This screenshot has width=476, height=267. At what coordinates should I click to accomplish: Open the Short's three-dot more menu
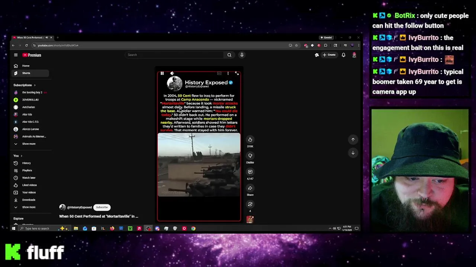[x=228, y=73]
